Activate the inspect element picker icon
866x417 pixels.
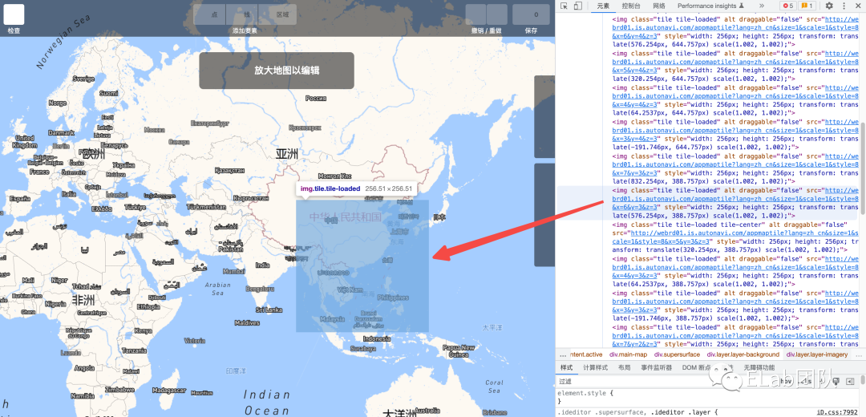[x=564, y=6]
